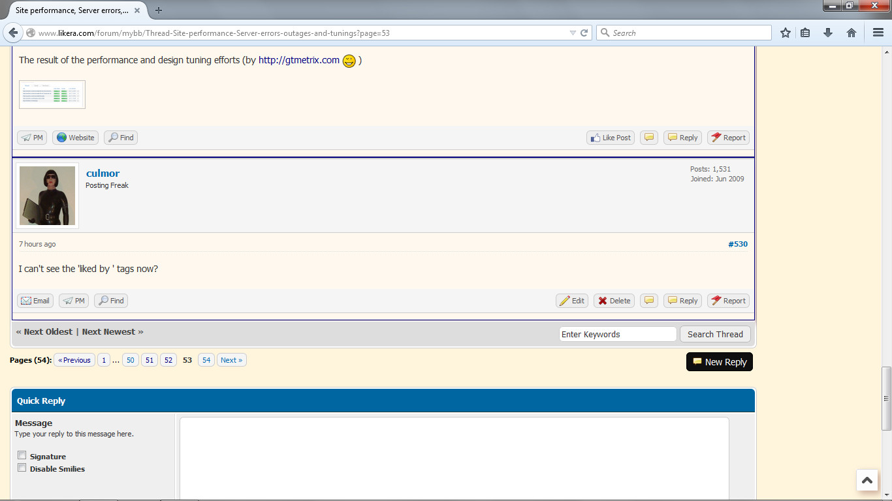This screenshot has height=501, width=892.
Task: Reload the page using the refresh icon
Action: coord(584,33)
